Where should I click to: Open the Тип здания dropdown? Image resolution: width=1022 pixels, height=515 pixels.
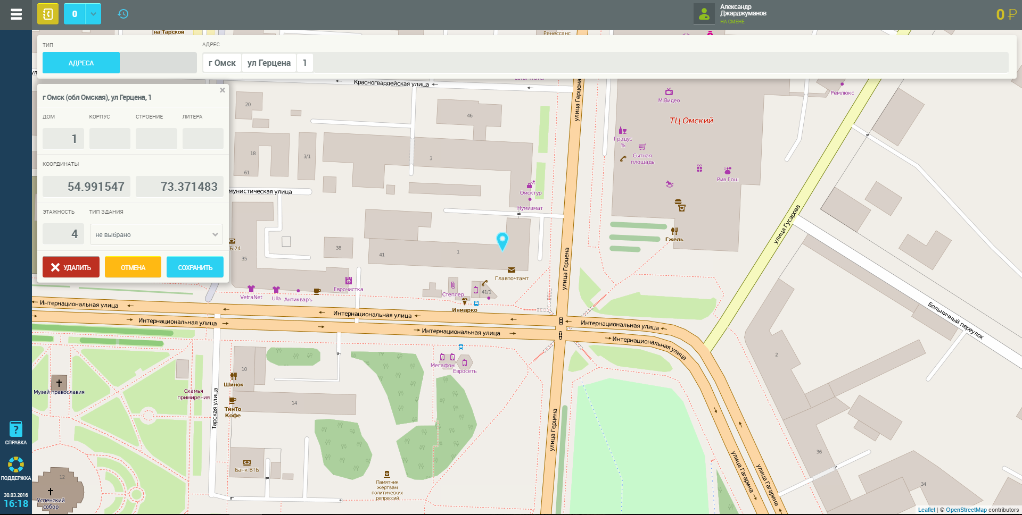point(156,234)
